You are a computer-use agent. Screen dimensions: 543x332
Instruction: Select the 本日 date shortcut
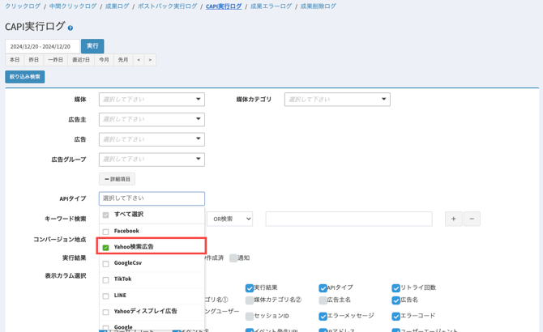15,60
